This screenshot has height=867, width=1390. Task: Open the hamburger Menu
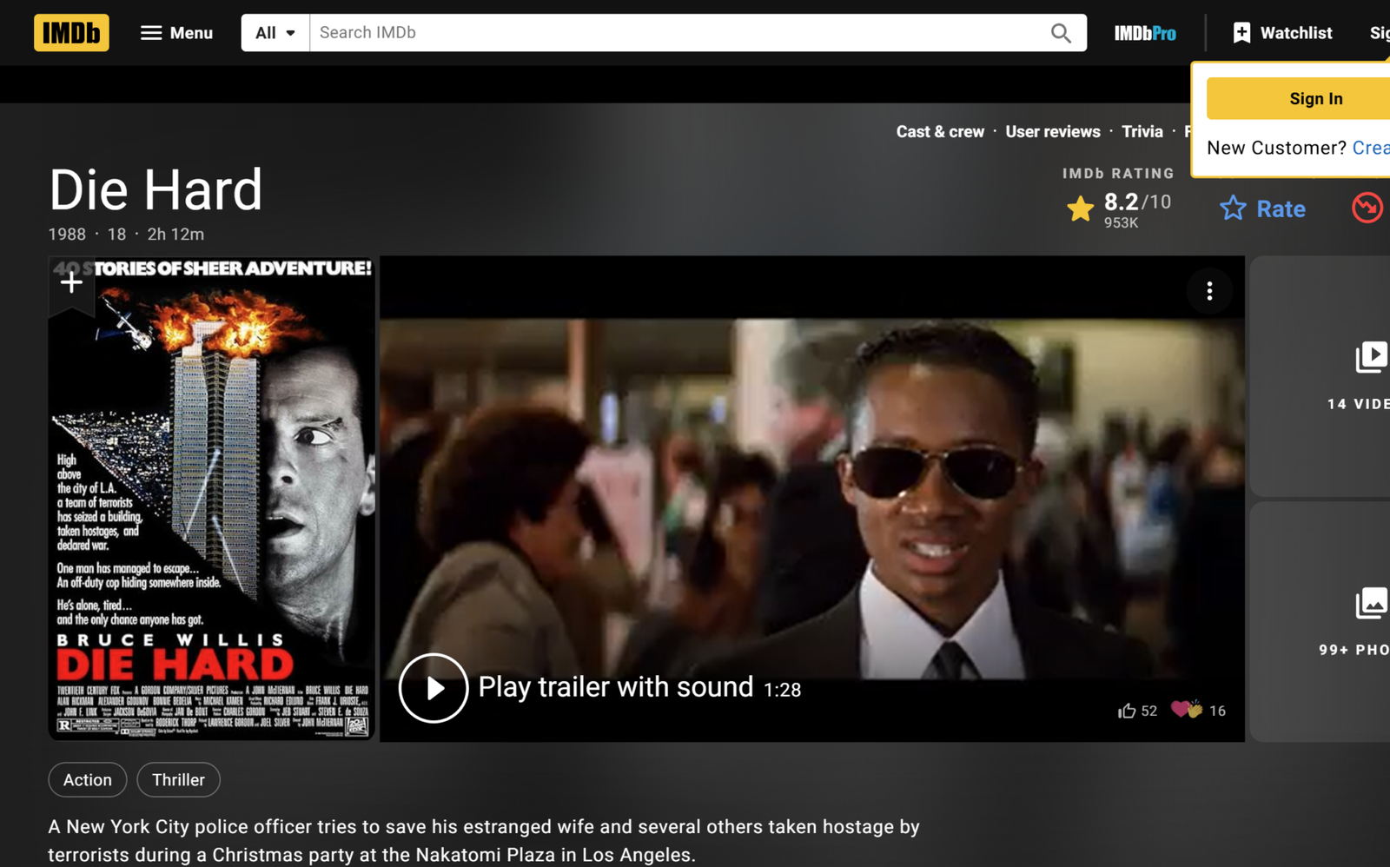click(176, 33)
